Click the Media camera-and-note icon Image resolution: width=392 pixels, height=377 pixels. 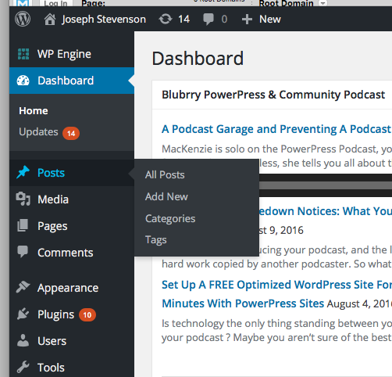point(23,199)
